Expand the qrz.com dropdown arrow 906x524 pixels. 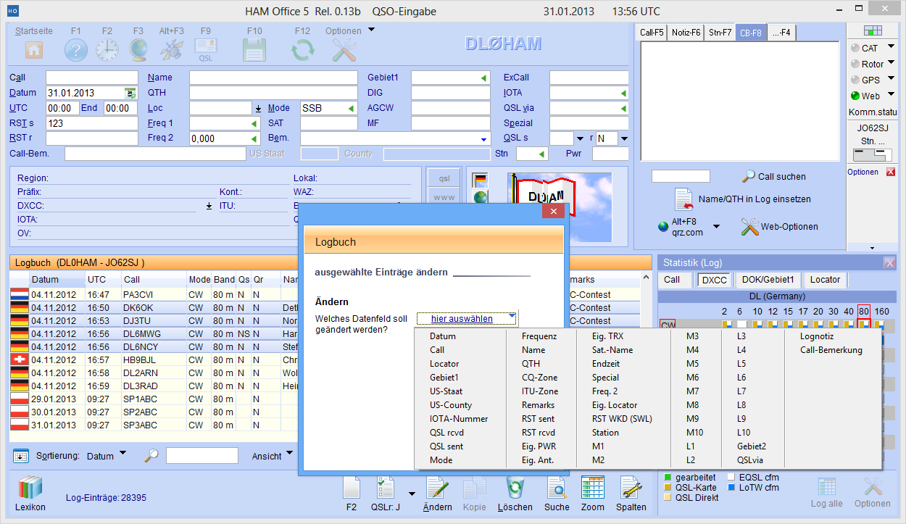(x=716, y=227)
